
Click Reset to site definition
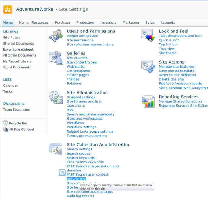pyautogui.click(x=177, y=75)
